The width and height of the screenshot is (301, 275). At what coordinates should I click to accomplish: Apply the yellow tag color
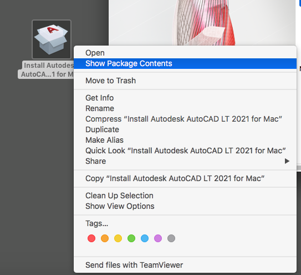tap(118, 238)
